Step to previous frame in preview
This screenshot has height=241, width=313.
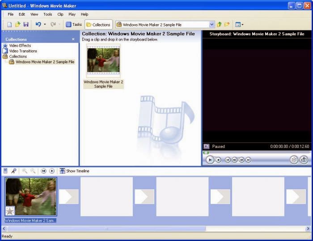point(235,160)
